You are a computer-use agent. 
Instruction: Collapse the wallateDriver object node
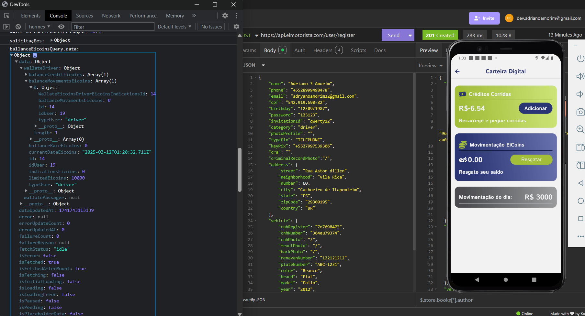(21, 68)
